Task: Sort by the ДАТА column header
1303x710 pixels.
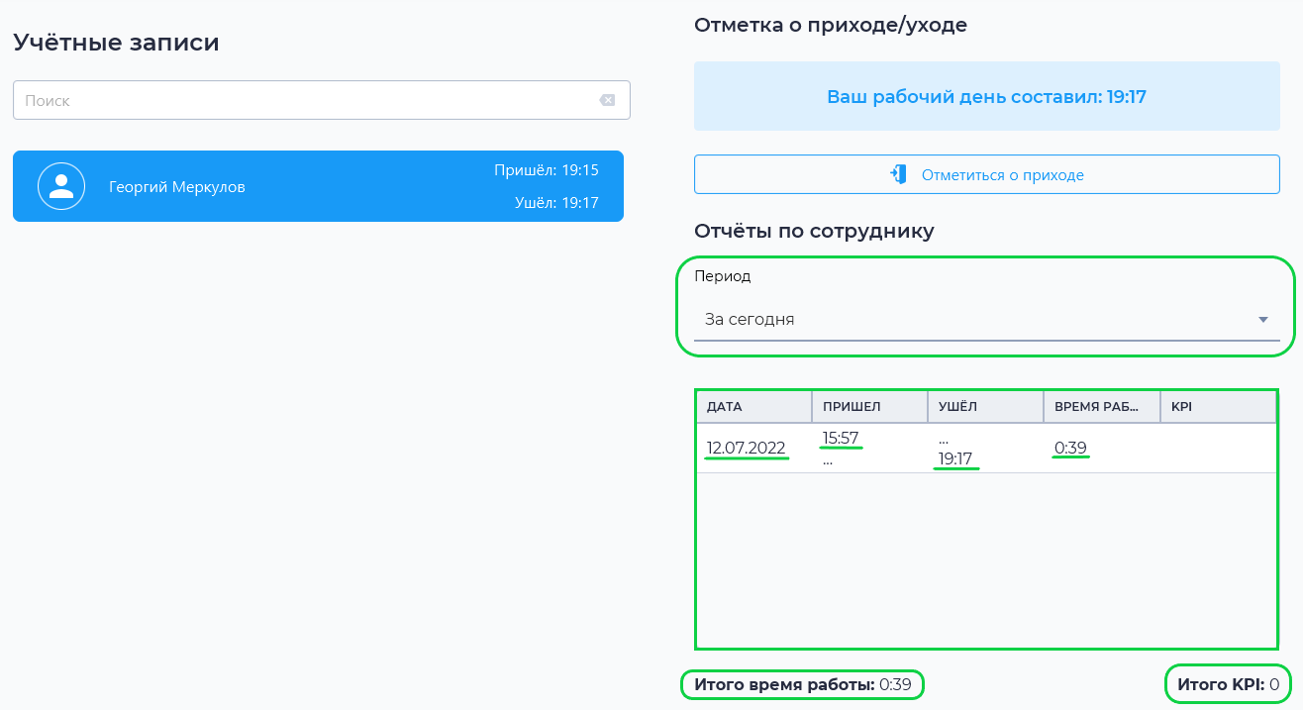Action: click(x=753, y=406)
